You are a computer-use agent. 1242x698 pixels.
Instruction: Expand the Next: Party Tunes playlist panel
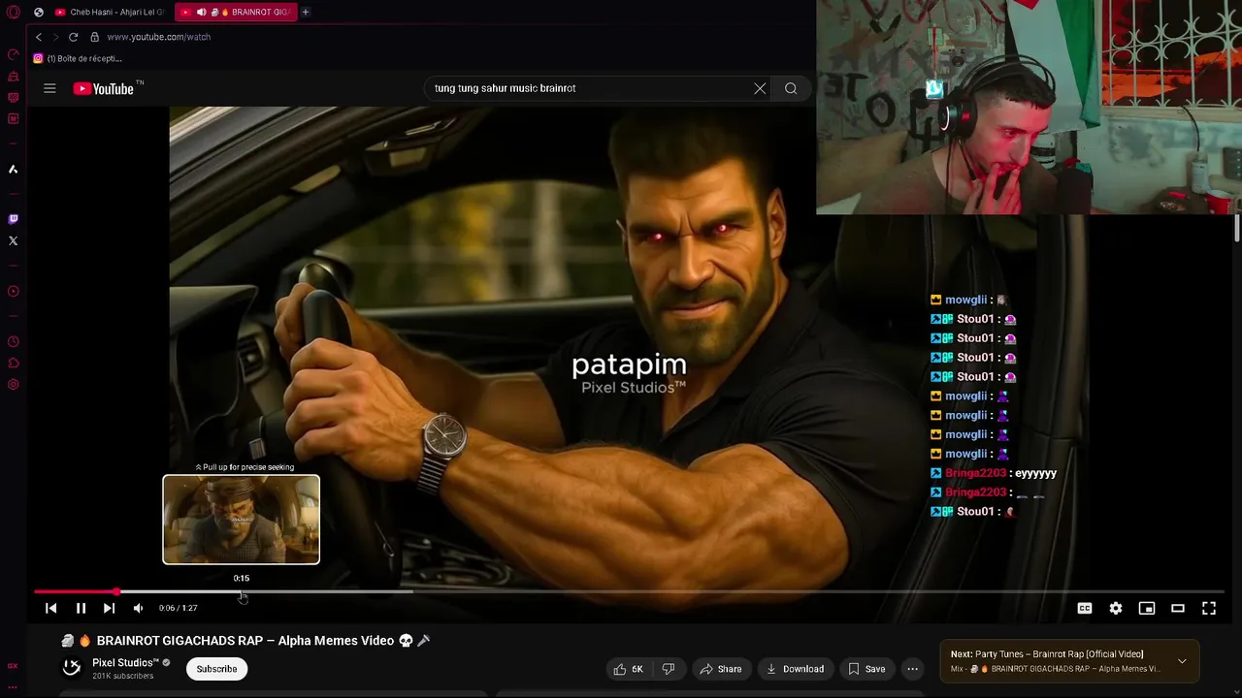click(x=1182, y=661)
